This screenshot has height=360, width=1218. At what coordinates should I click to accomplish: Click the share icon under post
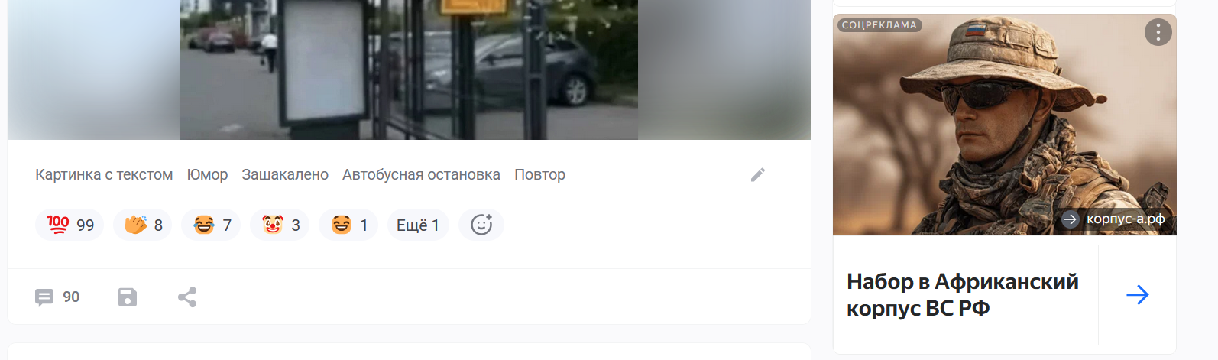pyautogui.click(x=187, y=297)
